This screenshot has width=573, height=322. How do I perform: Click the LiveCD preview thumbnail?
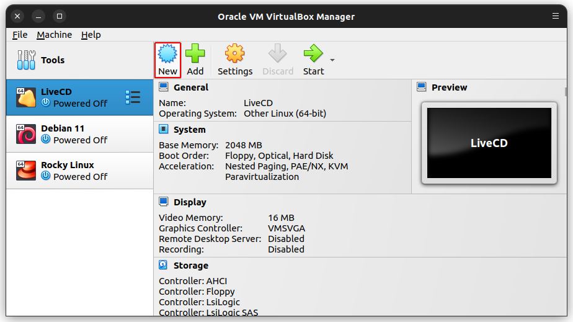pyautogui.click(x=489, y=143)
